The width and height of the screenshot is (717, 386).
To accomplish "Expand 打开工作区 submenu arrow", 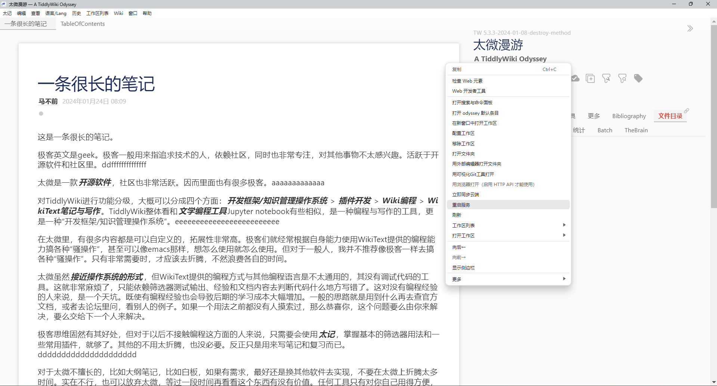I will click(564, 235).
